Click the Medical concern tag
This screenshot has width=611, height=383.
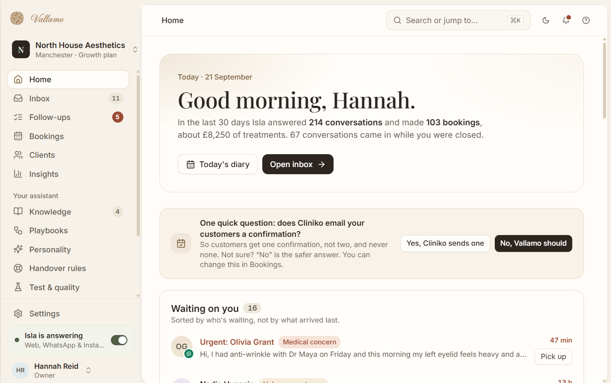(310, 342)
